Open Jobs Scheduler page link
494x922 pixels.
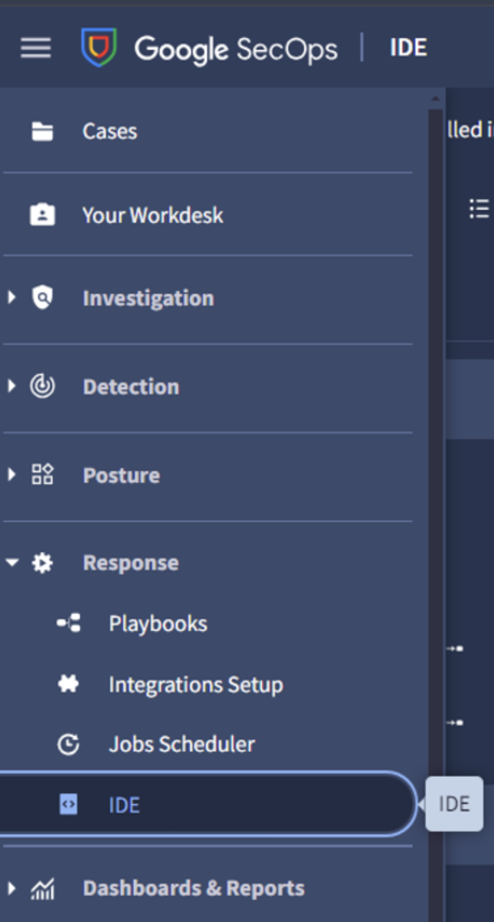181,744
